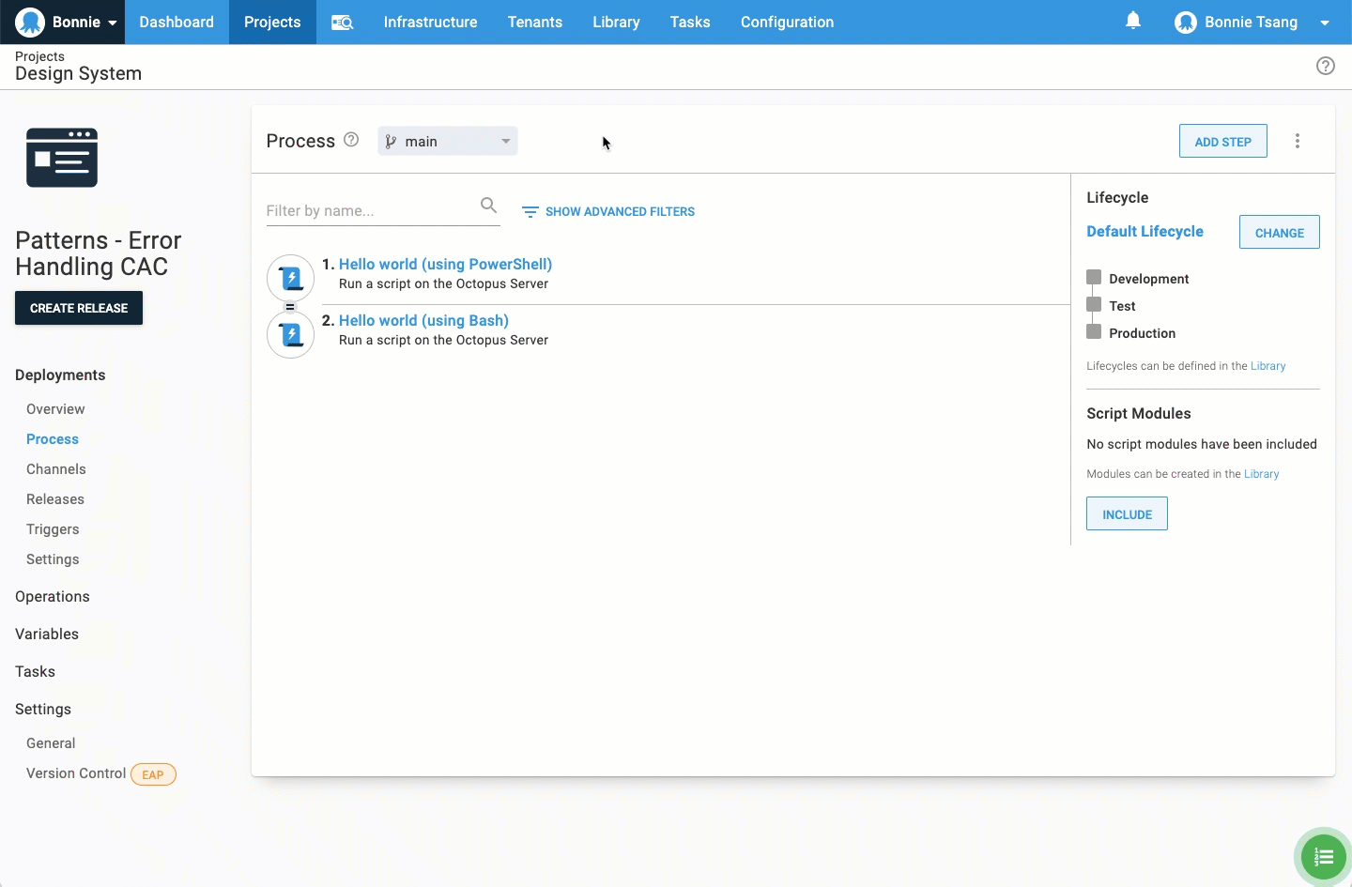This screenshot has height=887, width=1352.
Task: Click the Patterns - Error Handling CAC title
Action: pyautogui.click(x=99, y=253)
